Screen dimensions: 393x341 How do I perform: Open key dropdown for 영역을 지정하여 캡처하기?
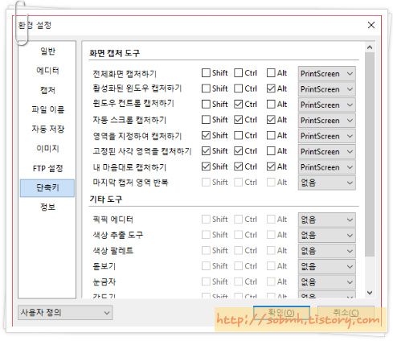tap(327, 136)
